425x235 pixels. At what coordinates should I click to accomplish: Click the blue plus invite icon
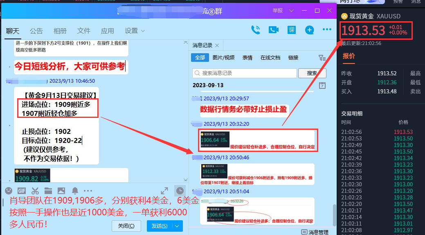[x=309, y=30]
